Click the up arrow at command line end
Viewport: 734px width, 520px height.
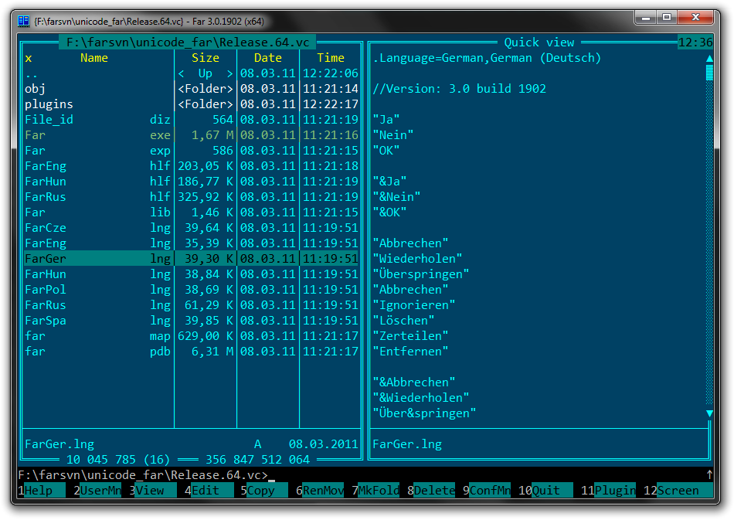point(709,474)
